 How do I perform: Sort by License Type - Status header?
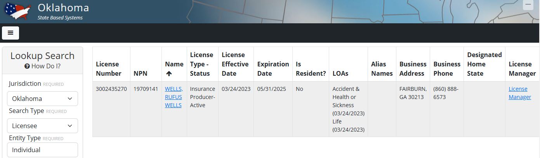[x=201, y=64]
